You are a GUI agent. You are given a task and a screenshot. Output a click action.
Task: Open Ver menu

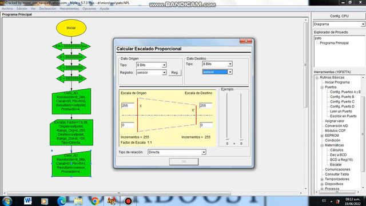pyautogui.click(x=33, y=9)
